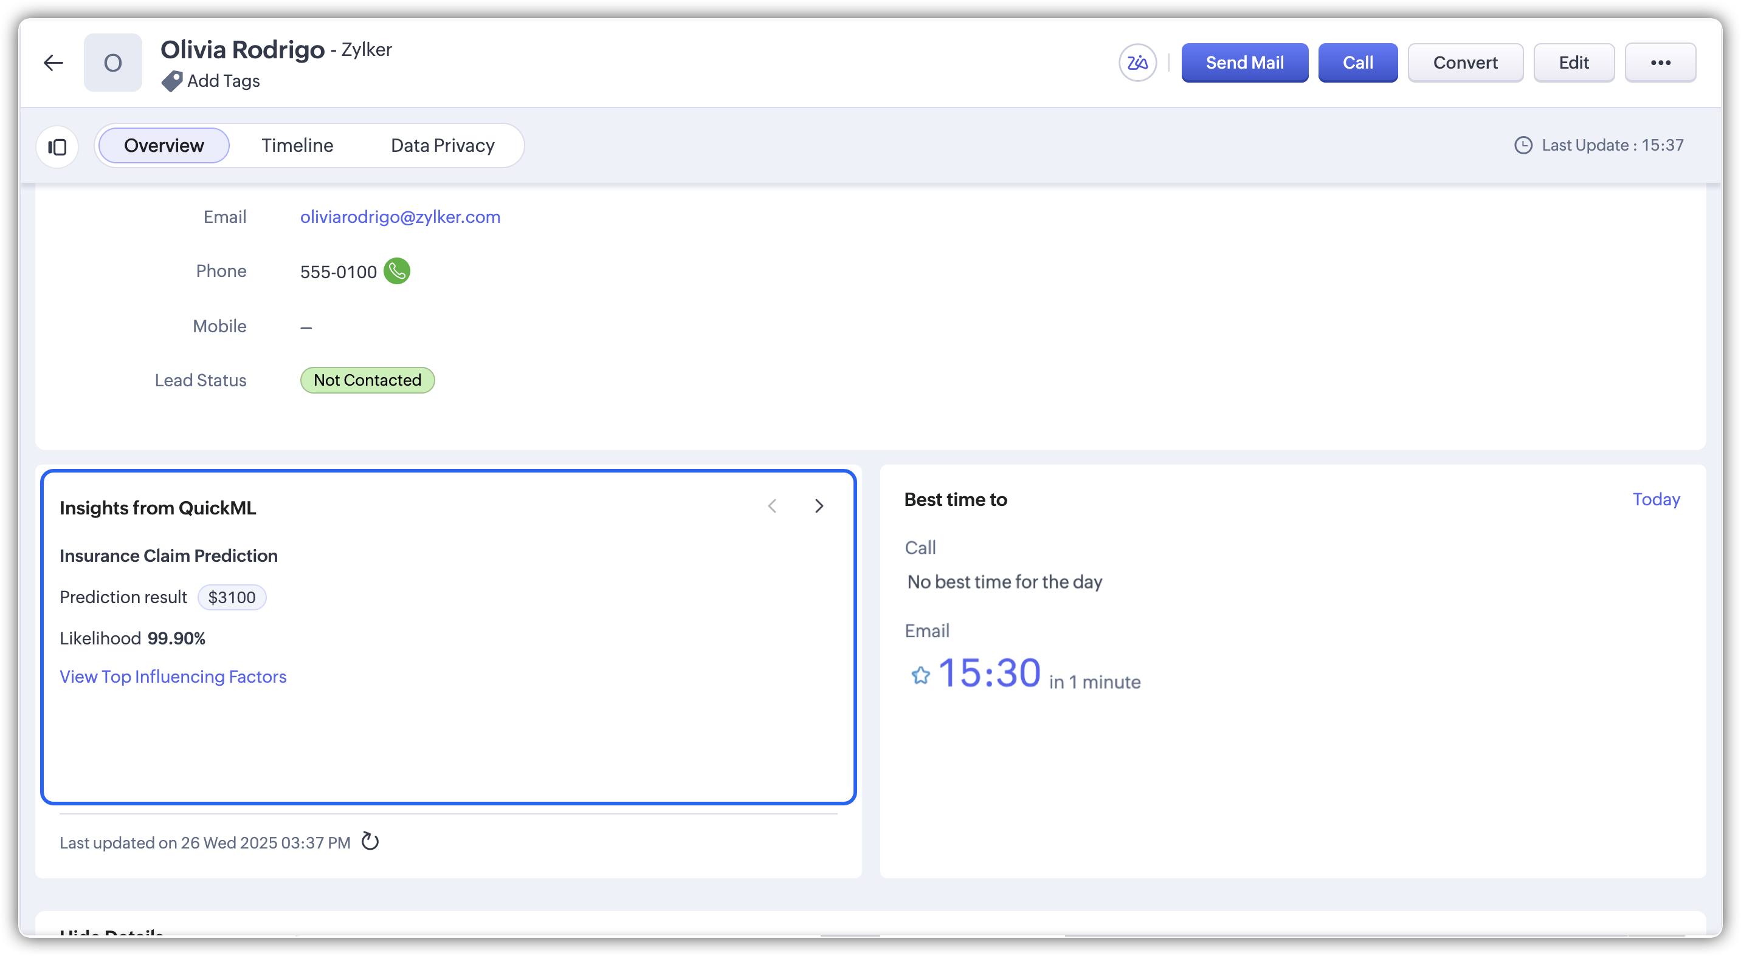Viewport: 1741px width, 956px height.
Task: Click the Send Mail button
Action: [1244, 63]
